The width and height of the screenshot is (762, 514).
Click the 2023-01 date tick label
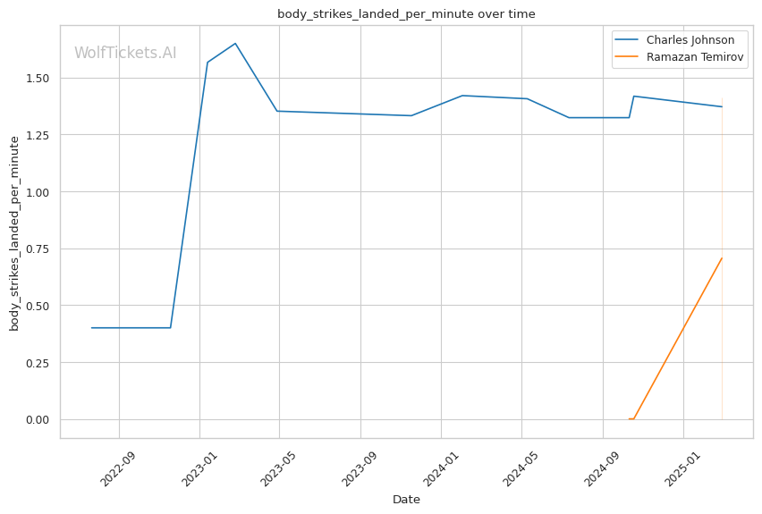pos(199,468)
